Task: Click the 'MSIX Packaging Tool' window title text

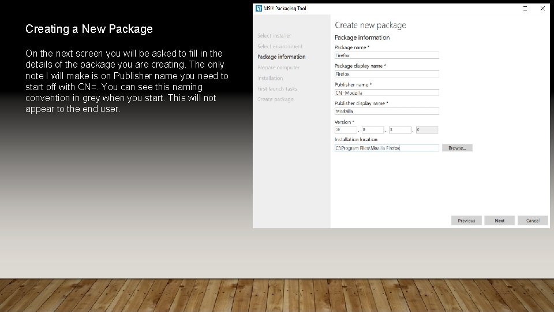Action: [x=285, y=9]
